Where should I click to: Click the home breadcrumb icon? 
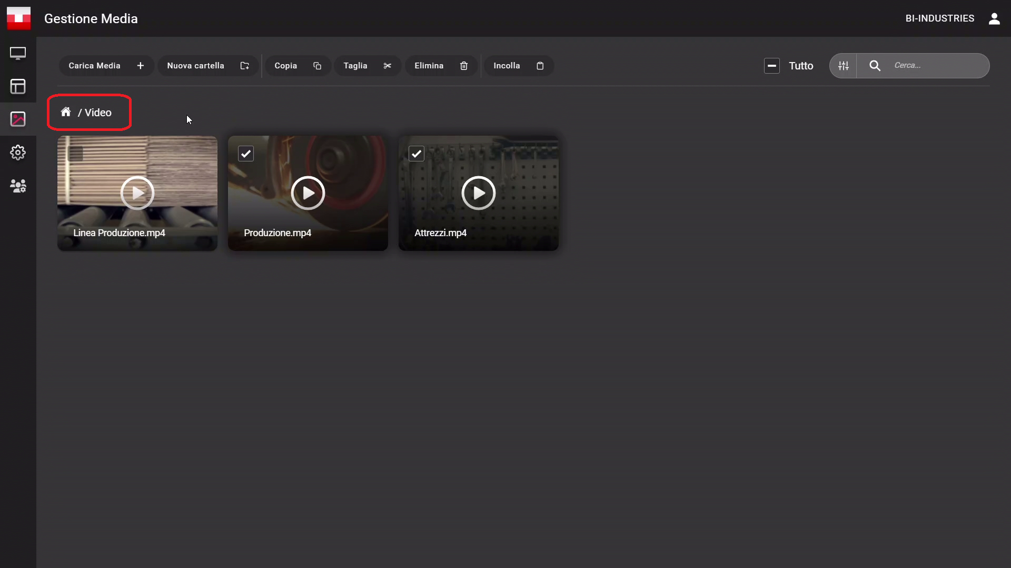[x=66, y=112]
